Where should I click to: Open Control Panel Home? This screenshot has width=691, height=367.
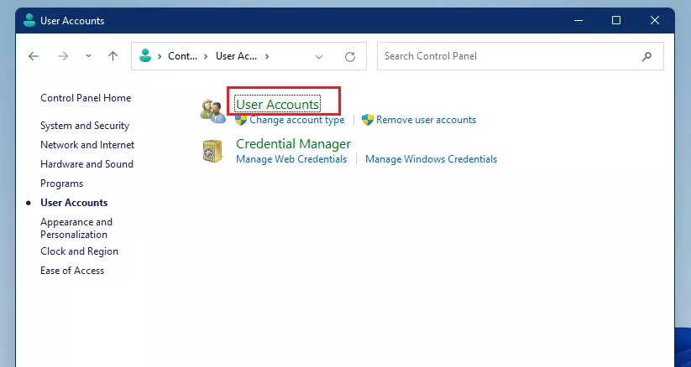tap(86, 98)
